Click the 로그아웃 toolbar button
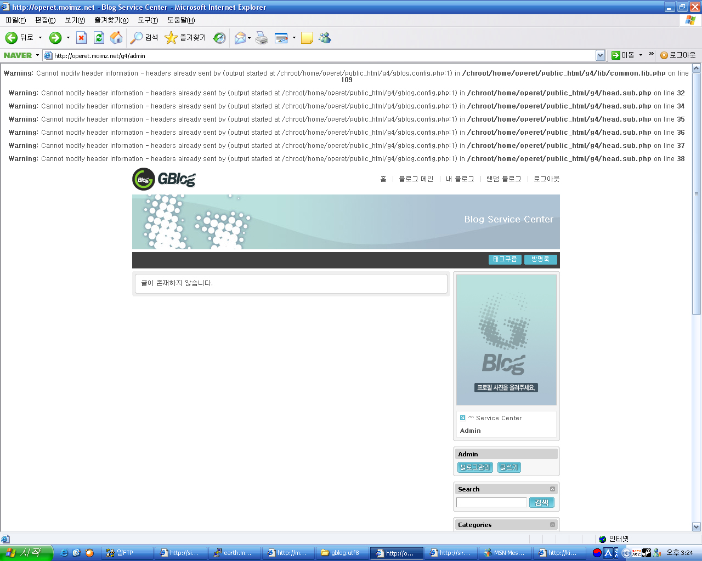702x561 pixels. click(678, 55)
